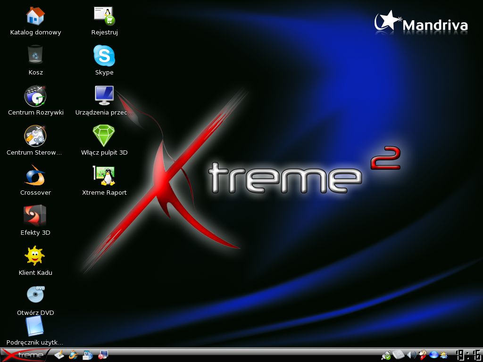Open the Centrum Sterowania control center icon
The height and width of the screenshot is (362, 483).
(35, 136)
